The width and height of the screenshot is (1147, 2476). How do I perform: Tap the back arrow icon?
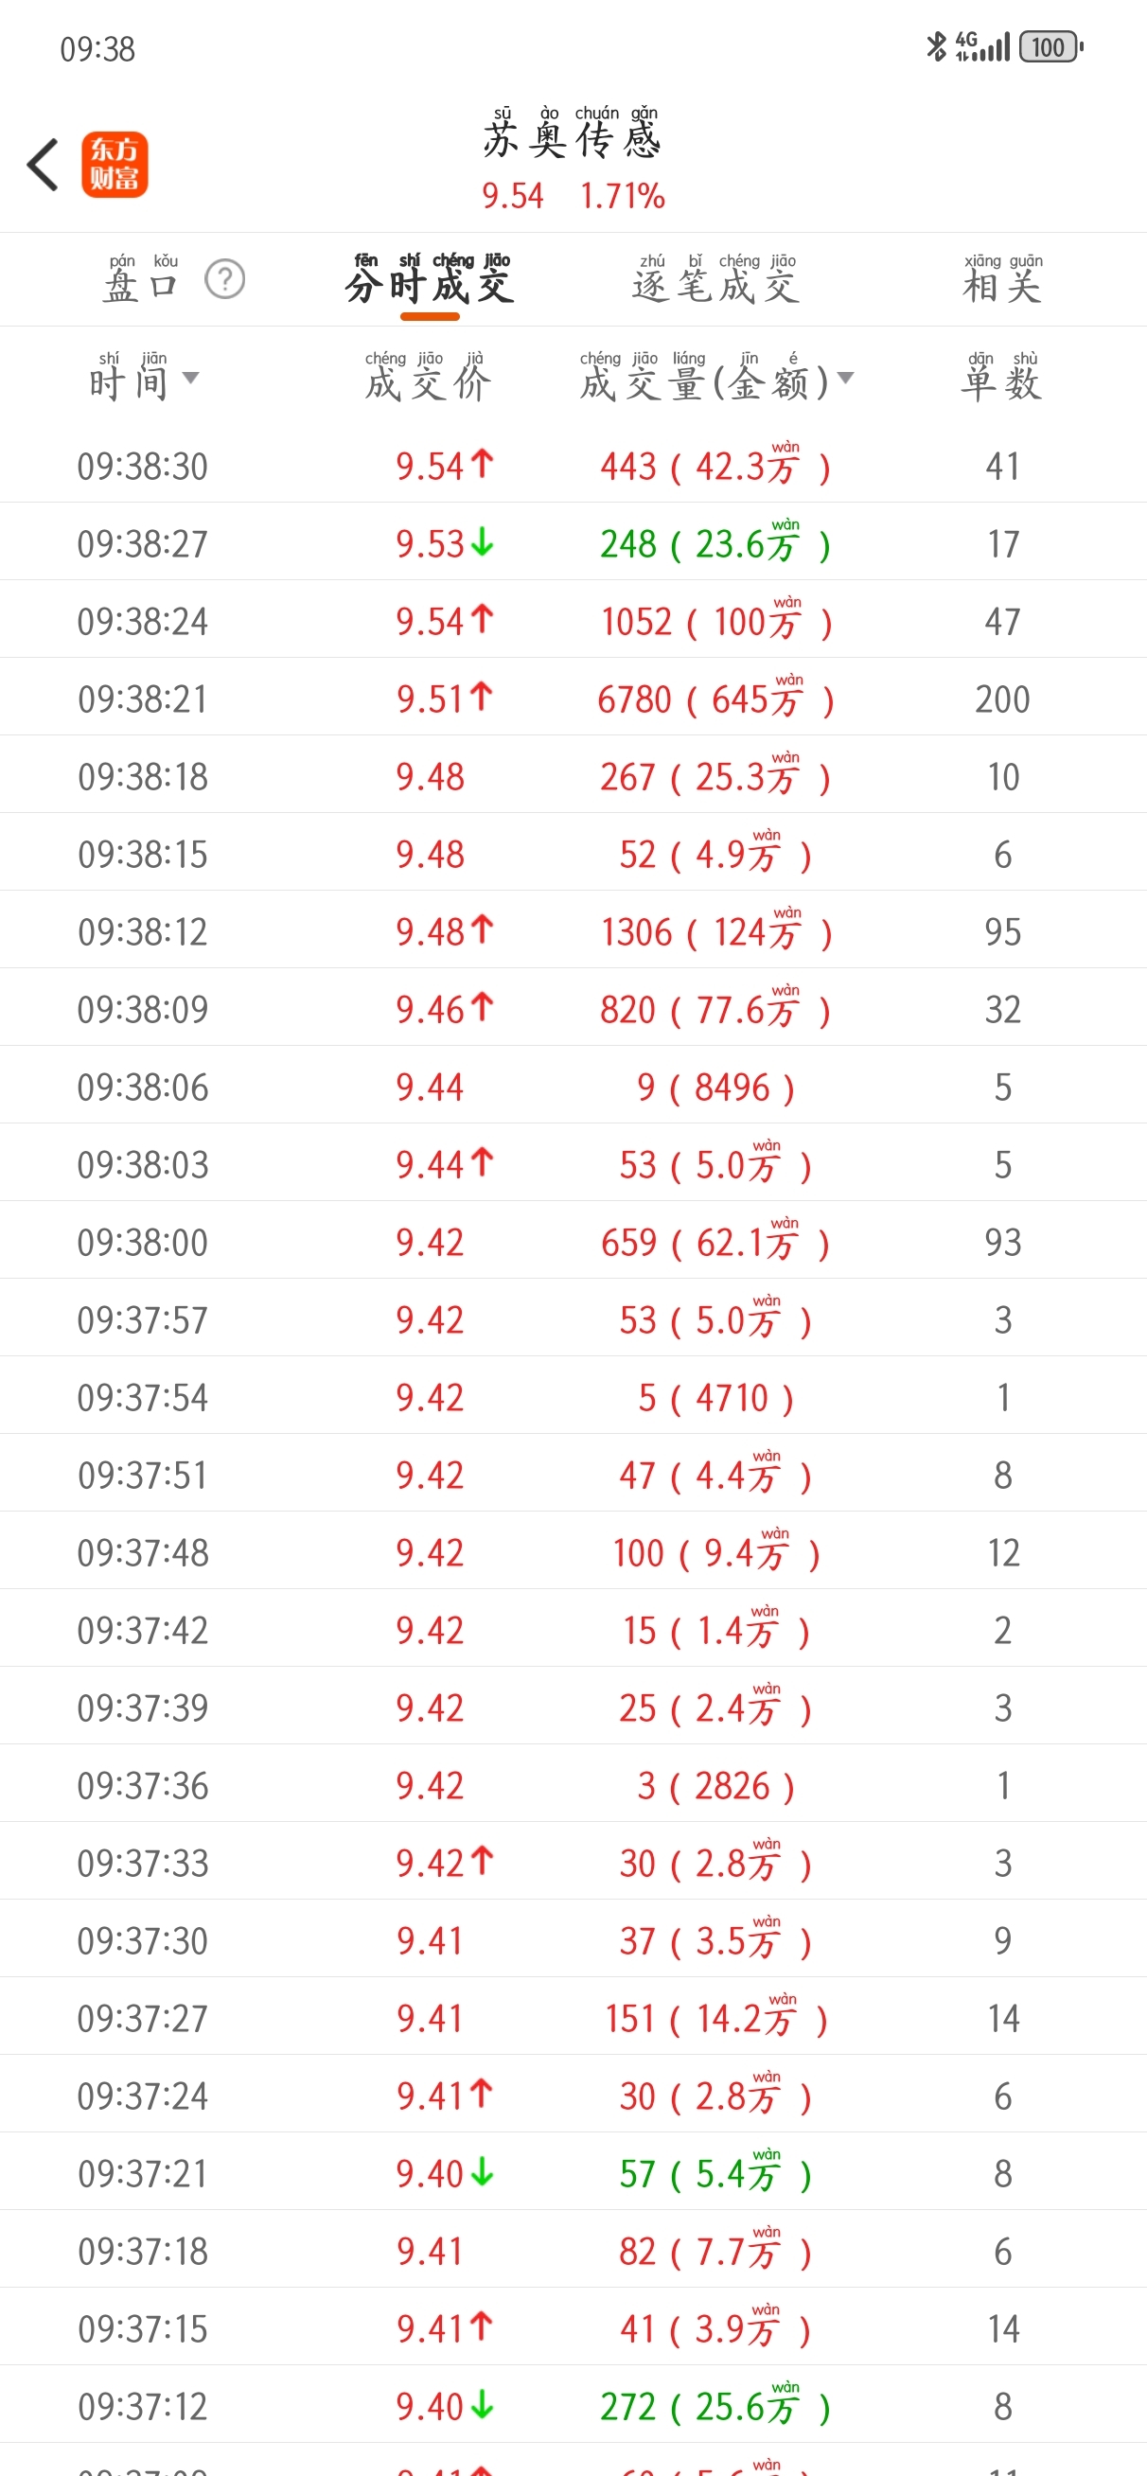pyautogui.click(x=44, y=165)
